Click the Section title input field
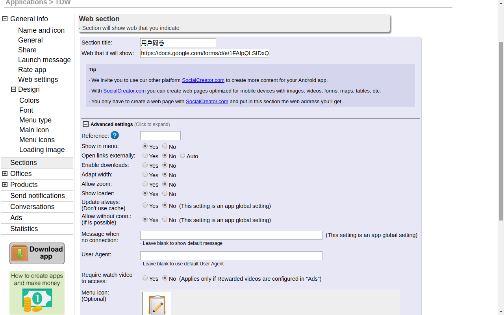This screenshot has width=504, height=315. click(x=178, y=43)
